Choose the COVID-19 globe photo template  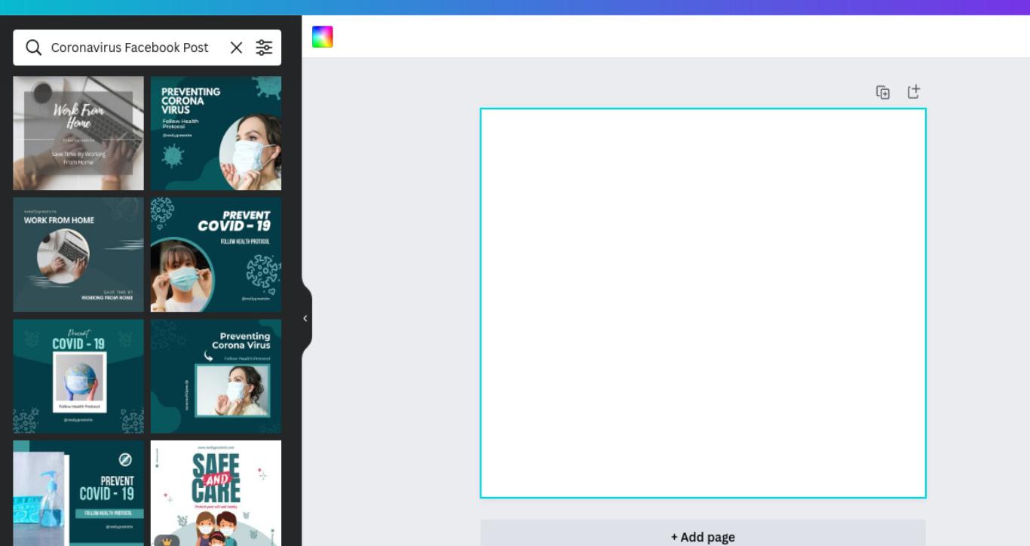click(78, 376)
